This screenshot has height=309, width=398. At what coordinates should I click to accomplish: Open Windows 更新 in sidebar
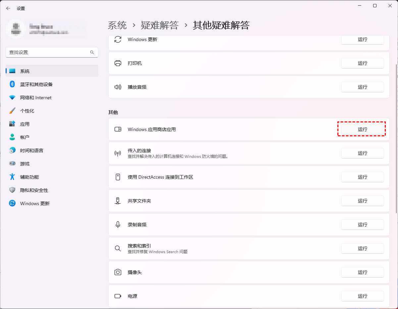(35, 203)
